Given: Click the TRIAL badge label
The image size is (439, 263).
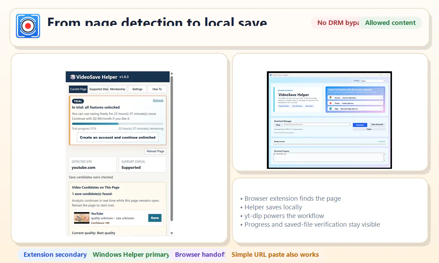Looking at the screenshot, I should [x=78, y=101].
